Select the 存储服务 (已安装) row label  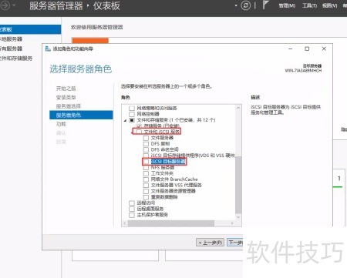(x=162, y=126)
